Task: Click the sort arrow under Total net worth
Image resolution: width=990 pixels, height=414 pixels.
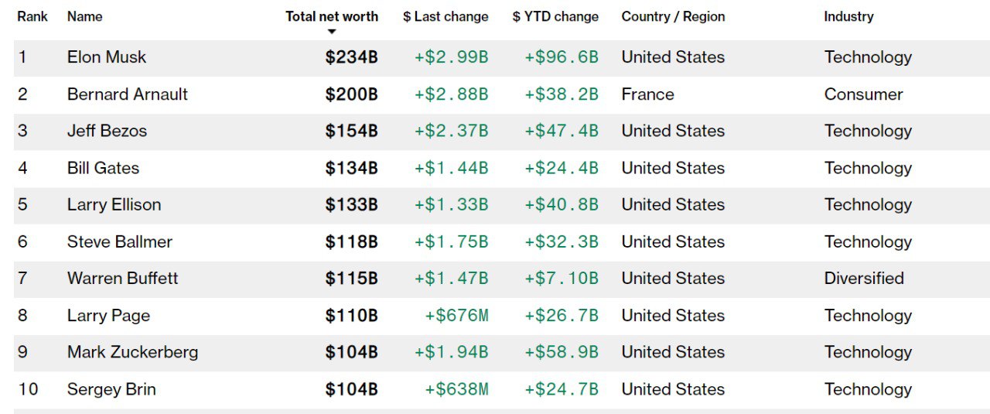Action: (332, 32)
